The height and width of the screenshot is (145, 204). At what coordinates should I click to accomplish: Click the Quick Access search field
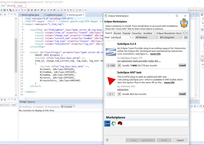195,10
